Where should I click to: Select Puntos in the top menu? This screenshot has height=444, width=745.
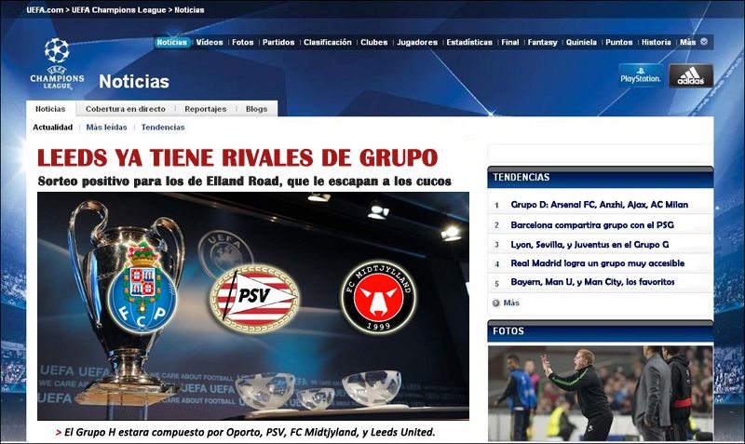click(x=619, y=42)
